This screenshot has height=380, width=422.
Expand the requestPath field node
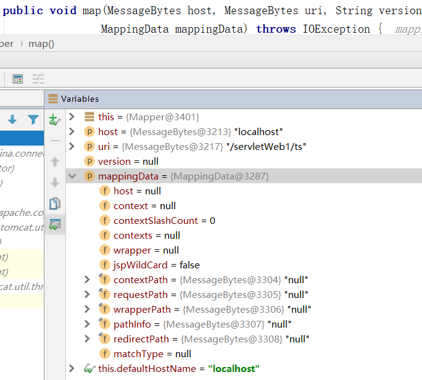pyautogui.click(x=87, y=294)
